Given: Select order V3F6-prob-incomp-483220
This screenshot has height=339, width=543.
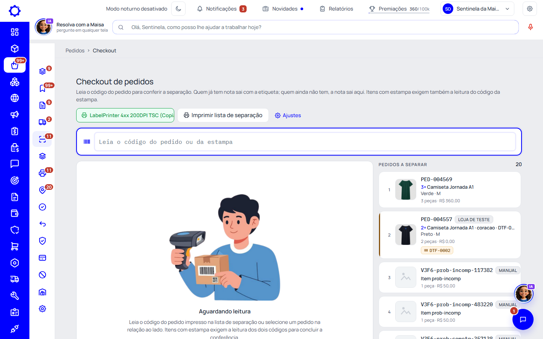Looking at the screenshot, I should 450,312.
